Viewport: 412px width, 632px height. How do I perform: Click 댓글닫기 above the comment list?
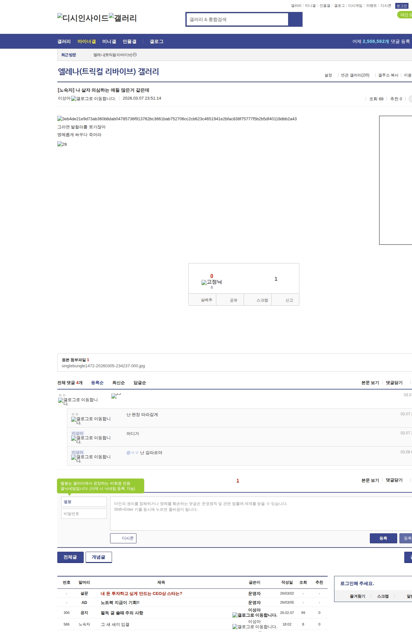click(394, 383)
